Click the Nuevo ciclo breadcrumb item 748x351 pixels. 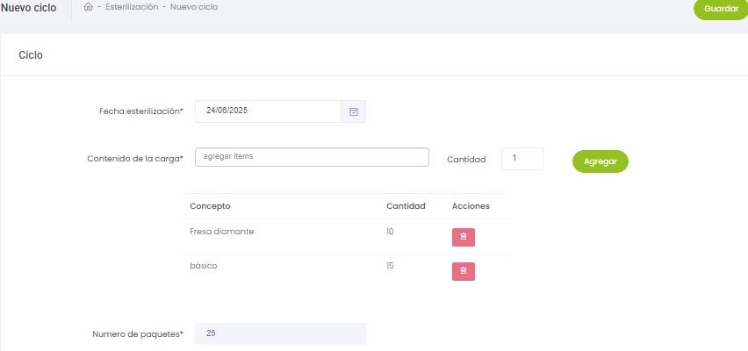[x=194, y=7]
